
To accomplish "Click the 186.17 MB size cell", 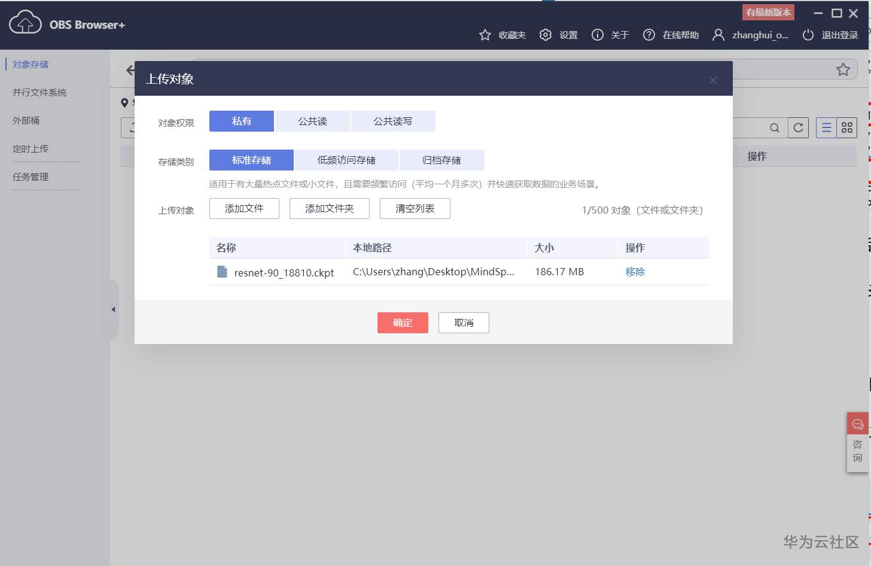I will [559, 272].
